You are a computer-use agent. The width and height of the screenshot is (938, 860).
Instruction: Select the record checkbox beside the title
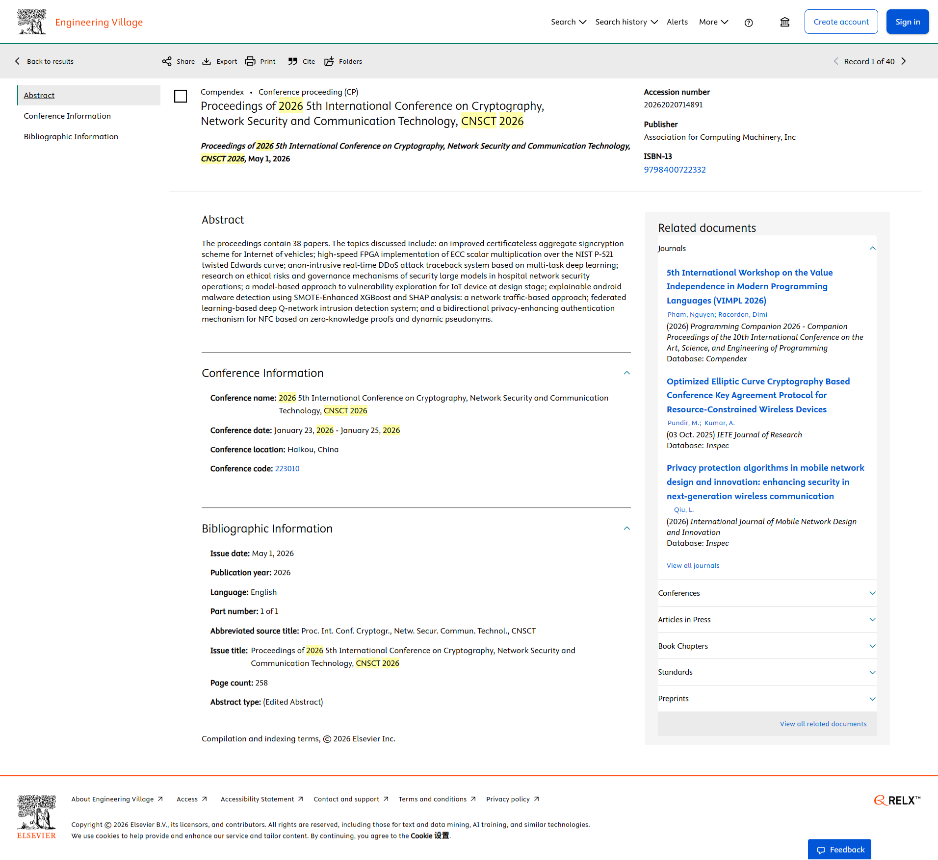point(181,96)
